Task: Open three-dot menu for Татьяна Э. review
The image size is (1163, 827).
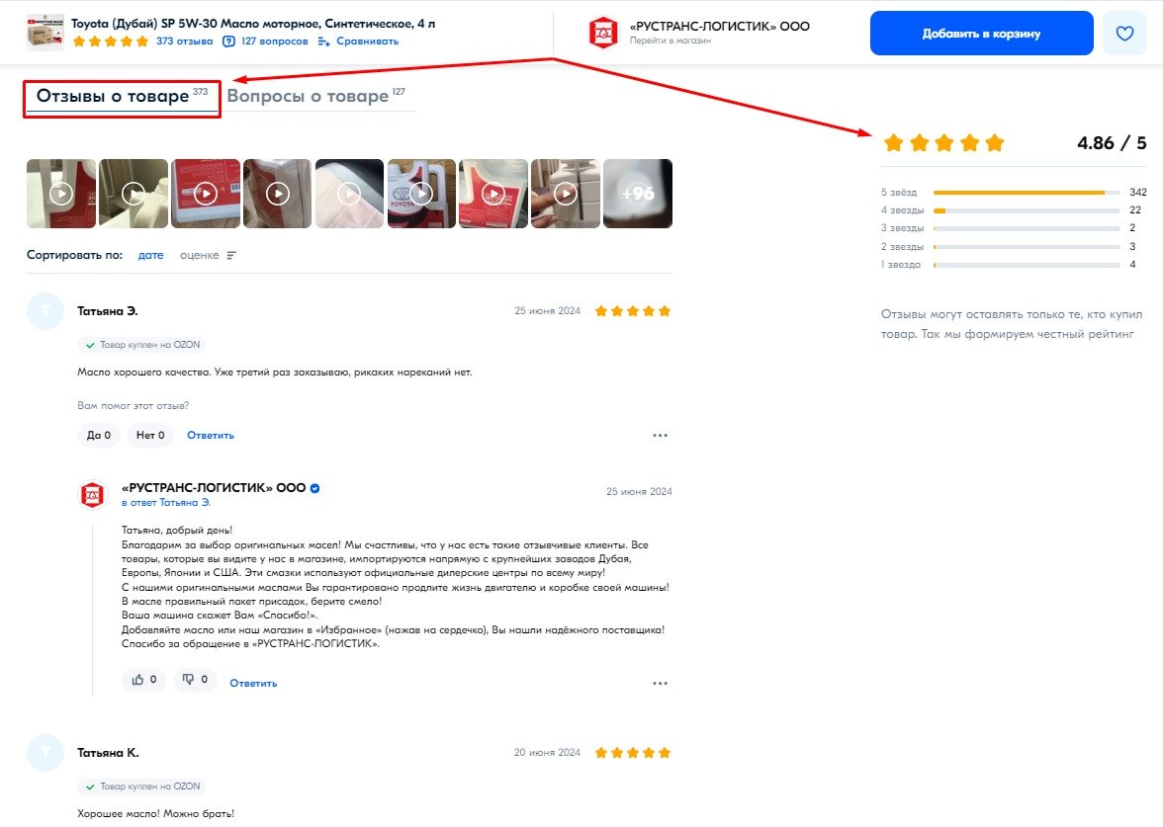Action: (x=661, y=435)
